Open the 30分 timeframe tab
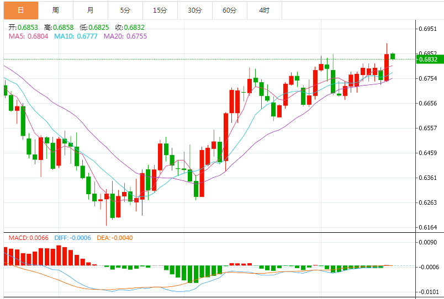 pos(195,10)
